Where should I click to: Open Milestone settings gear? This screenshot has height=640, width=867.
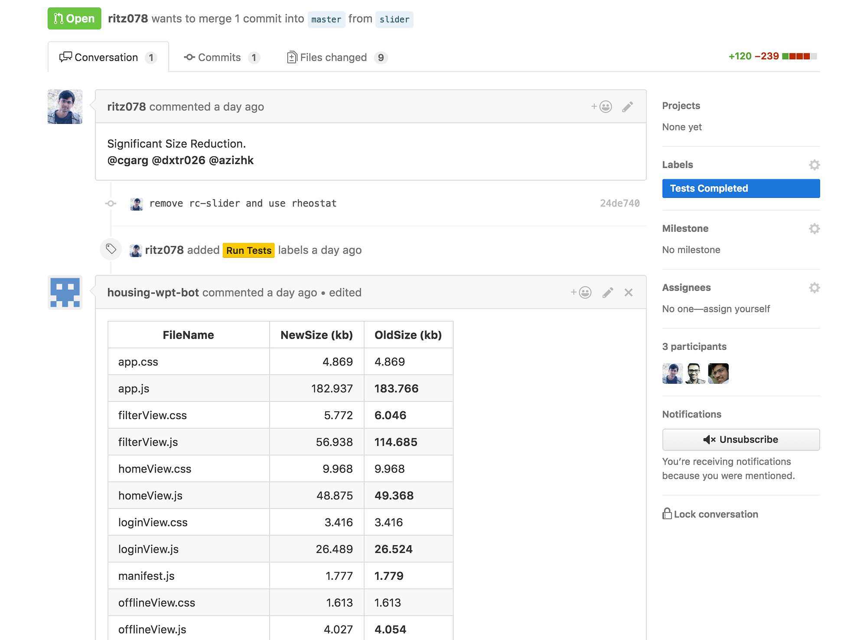click(814, 228)
